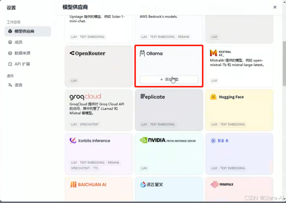
Task: Close the settings dialog with X
Action: coord(275,7)
